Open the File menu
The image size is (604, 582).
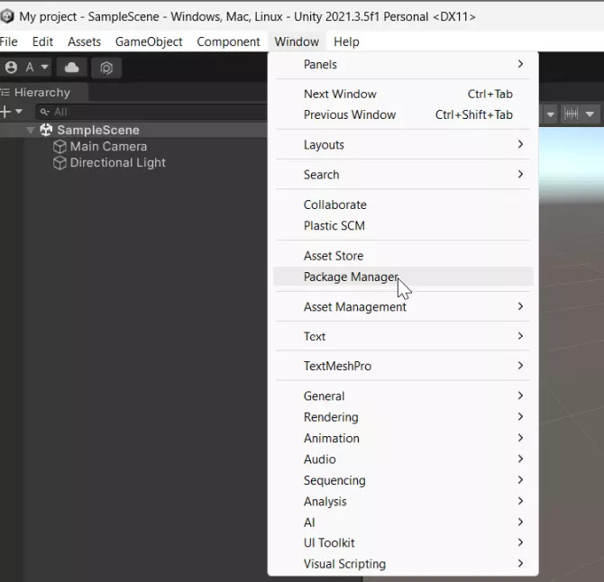coord(9,41)
